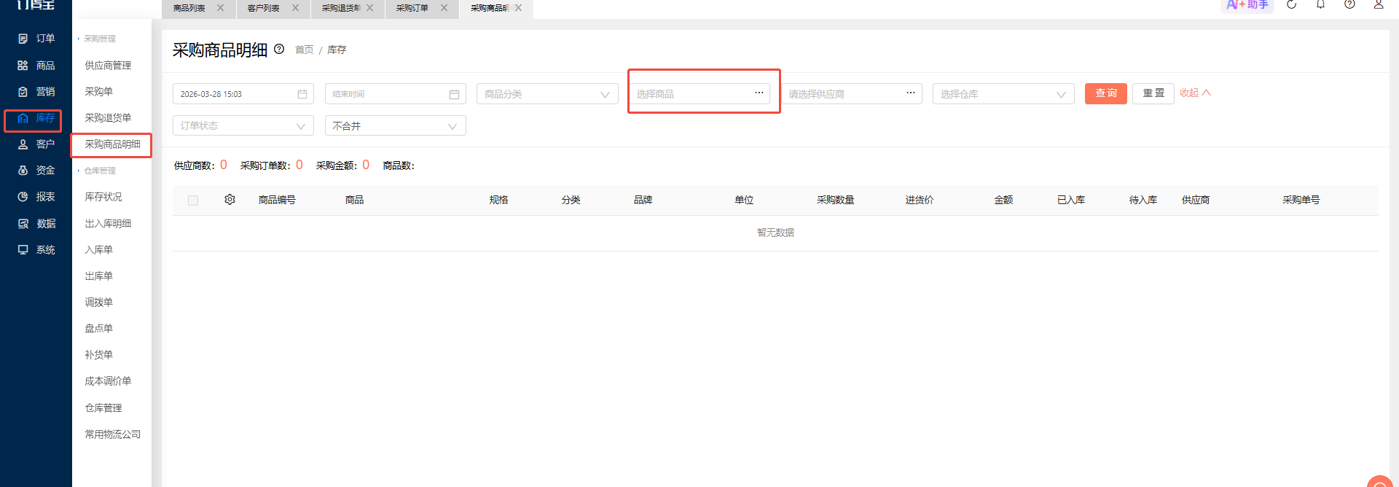Go to 首页 via the breadcrumb
1399x487 pixels.
pos(305,50)
